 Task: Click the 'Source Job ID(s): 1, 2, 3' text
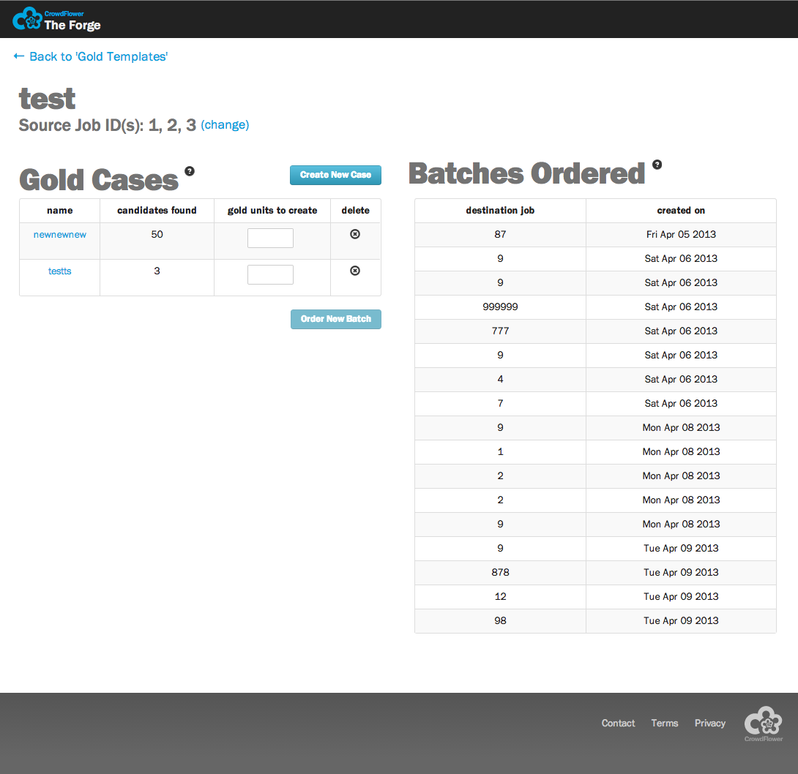pos(108,125)
